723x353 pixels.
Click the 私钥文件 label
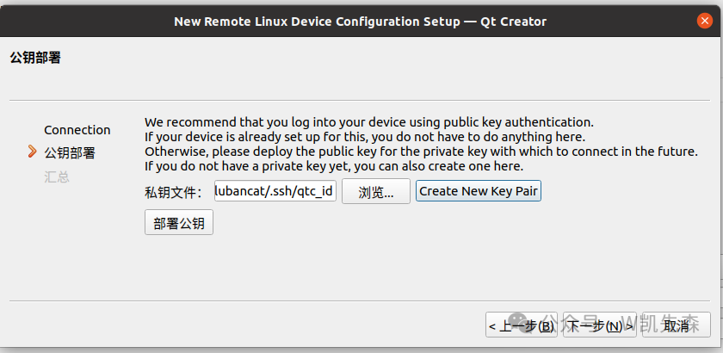point(172,191)
